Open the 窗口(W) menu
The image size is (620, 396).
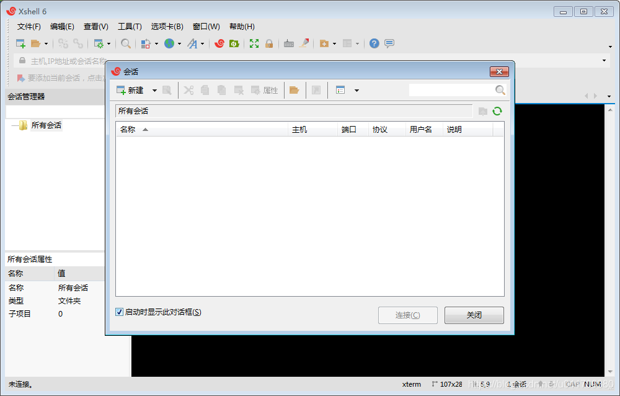click(x=206, y=27)
